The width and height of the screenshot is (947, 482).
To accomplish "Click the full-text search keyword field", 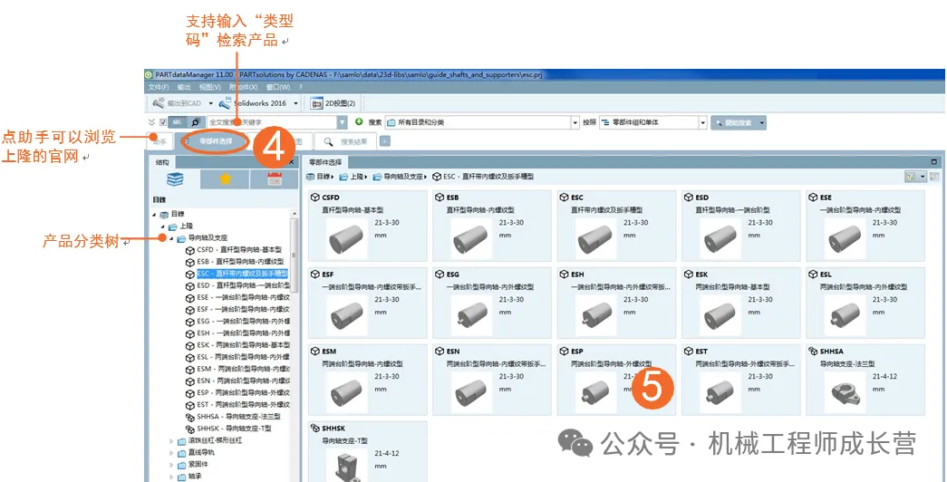I will coord(272,122).
